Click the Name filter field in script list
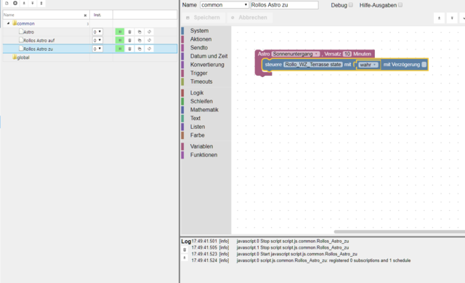This screenshot has width=465, height=283. [x=43, y=15]
